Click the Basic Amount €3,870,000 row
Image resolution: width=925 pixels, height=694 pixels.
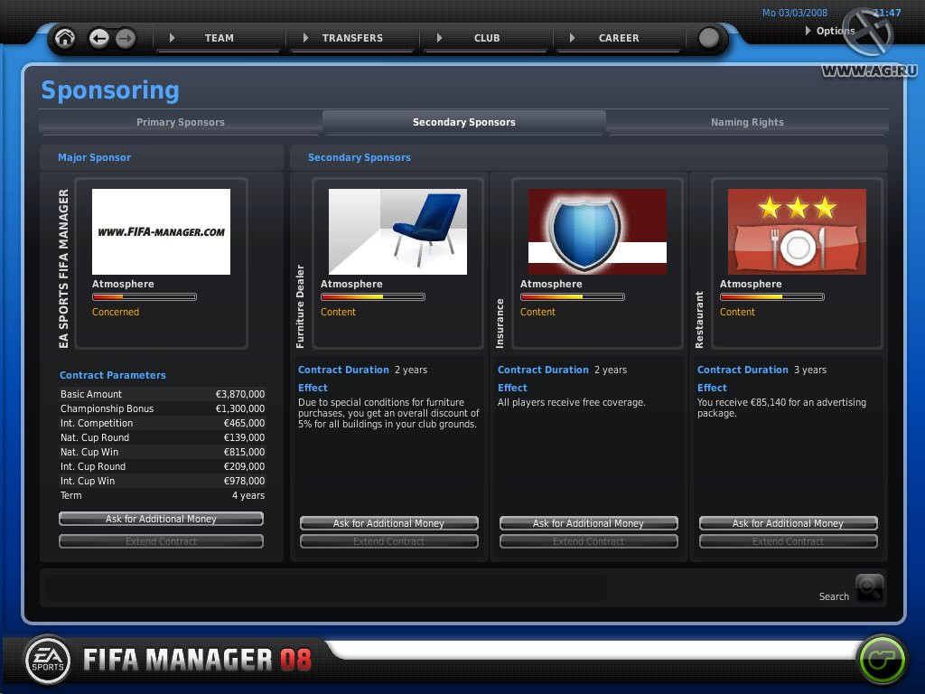163,394
